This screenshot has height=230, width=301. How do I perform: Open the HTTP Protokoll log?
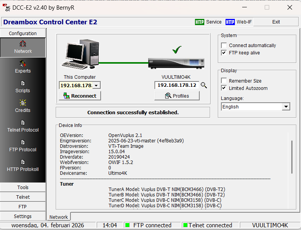coord(23,166)
